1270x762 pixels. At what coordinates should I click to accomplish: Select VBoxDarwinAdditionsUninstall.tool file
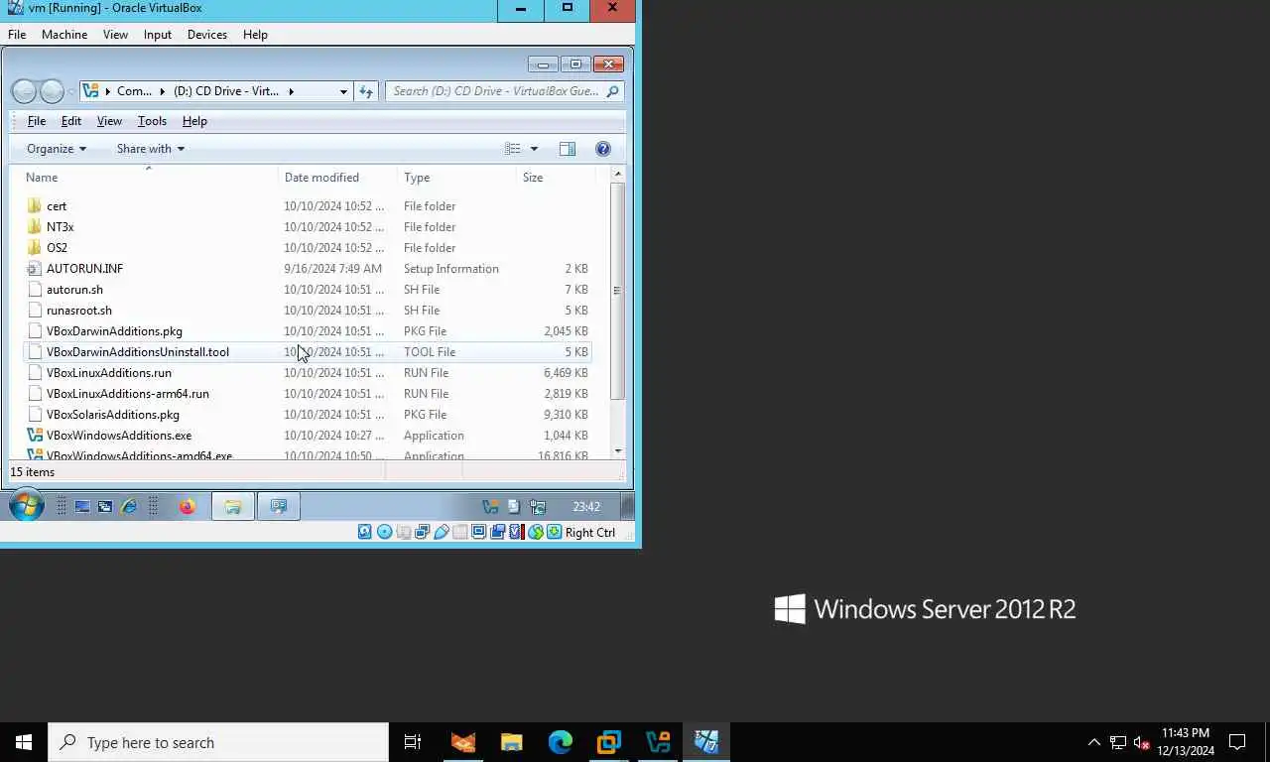click(307, 352)
